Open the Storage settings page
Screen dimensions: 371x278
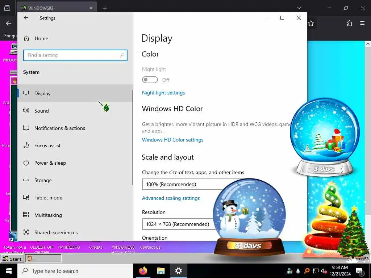(75, 180)
